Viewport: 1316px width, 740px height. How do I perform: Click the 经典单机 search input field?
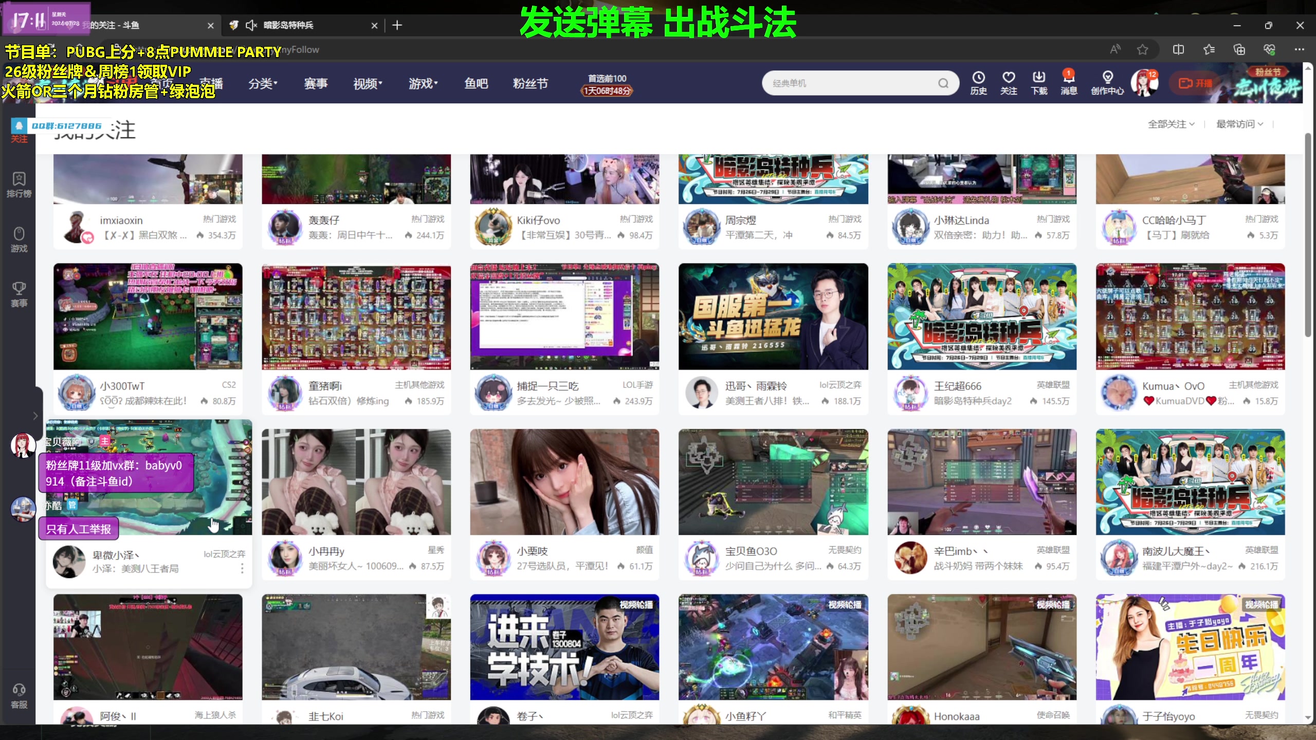point(853,83)
